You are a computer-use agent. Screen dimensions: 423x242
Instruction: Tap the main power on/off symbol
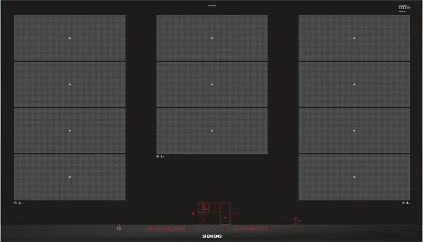click(119, 228)
